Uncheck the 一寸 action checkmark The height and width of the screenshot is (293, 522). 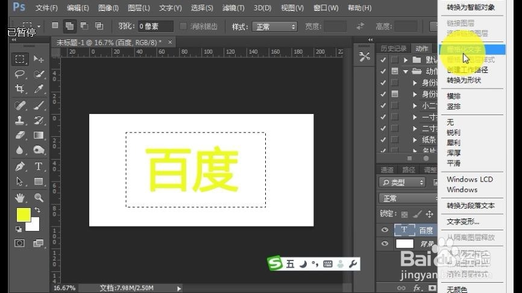pos(383,117)
